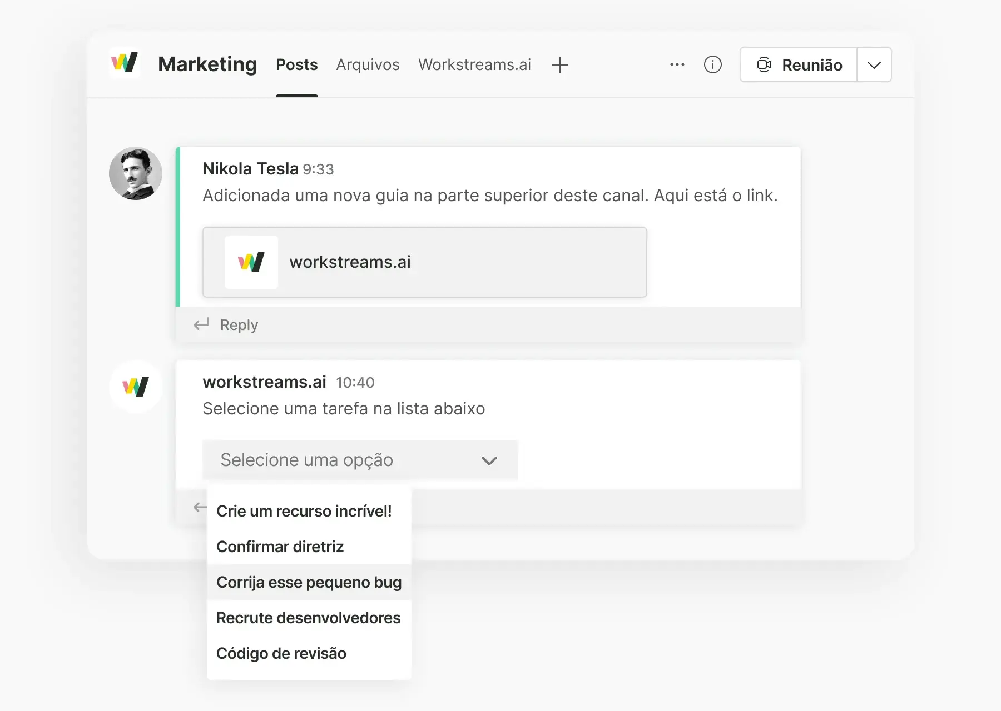1001x711 pixels.
Task: Click the workstreams.ai logo in link card
Action: click(x=251, y=262)
